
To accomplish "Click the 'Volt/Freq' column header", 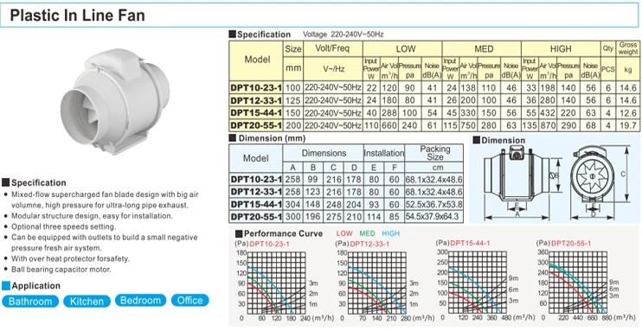I will 333,48.
